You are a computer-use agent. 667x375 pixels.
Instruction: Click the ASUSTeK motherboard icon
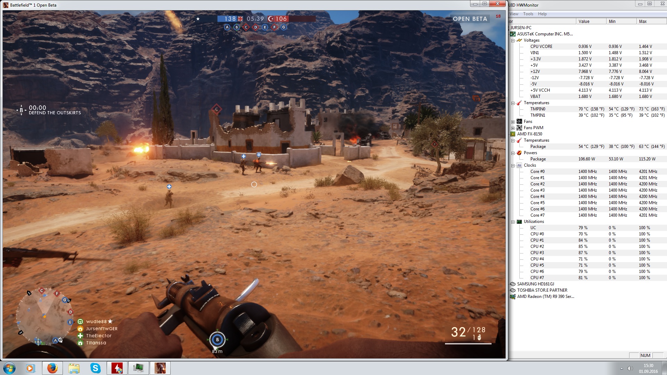513,34
